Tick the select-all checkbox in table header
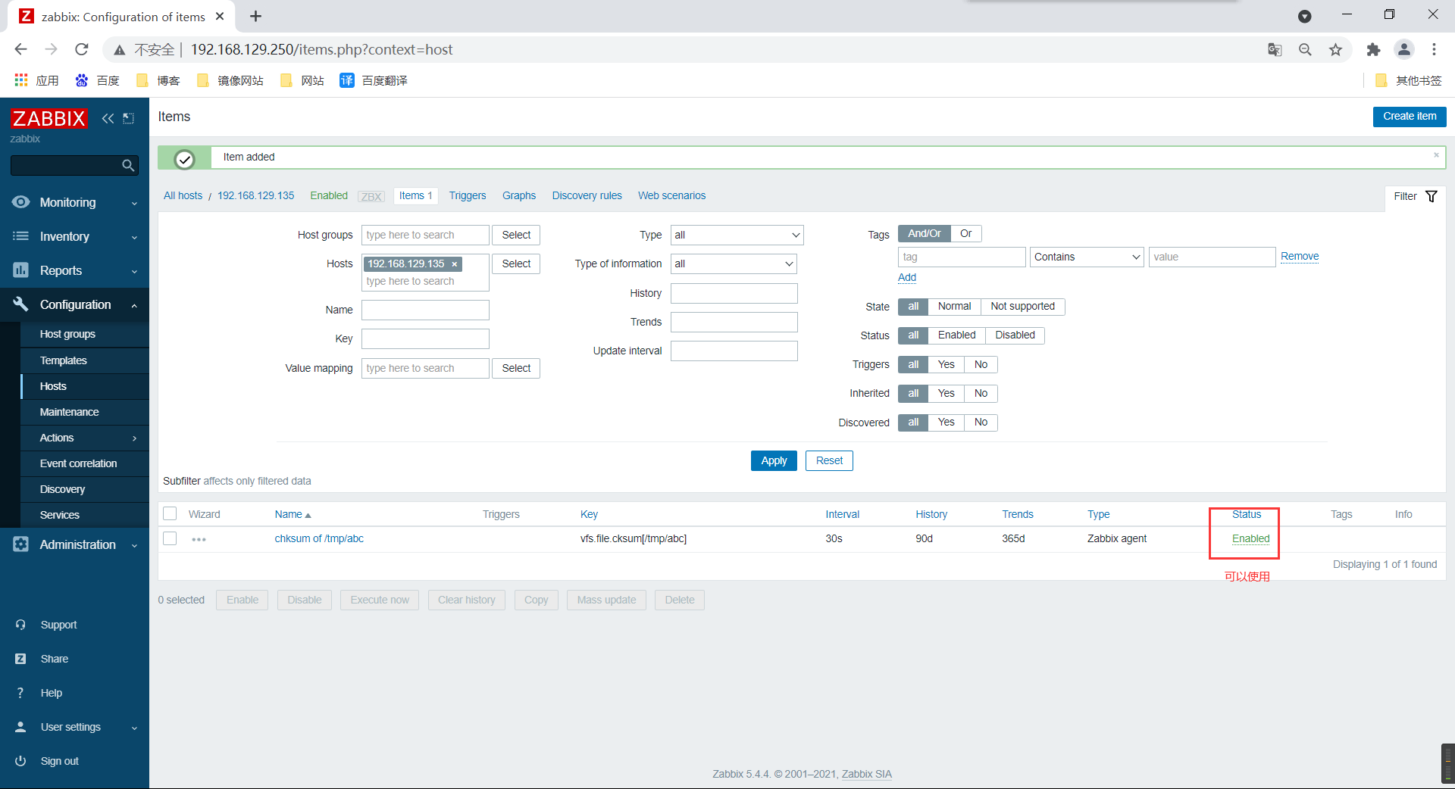Image resolution: width=1455 pixels, height=789 pixels. pyautogui.click(x=171, y=514)
